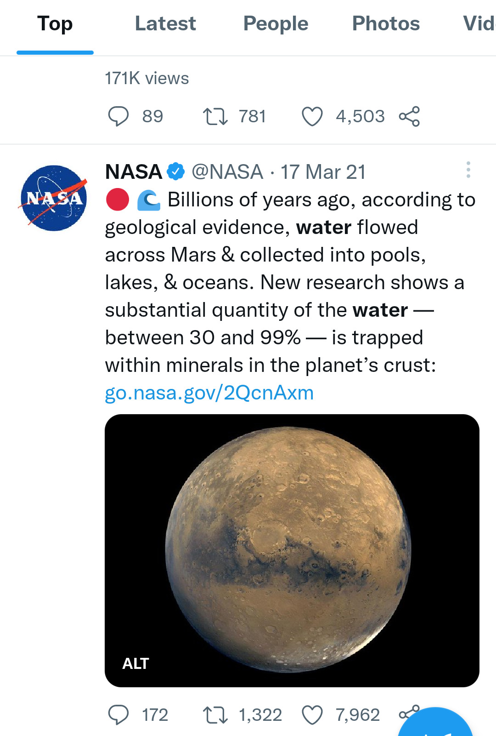Open the partially visible Videos tab
This screenshot has width=496, height=736.
[x=479, y=24]
